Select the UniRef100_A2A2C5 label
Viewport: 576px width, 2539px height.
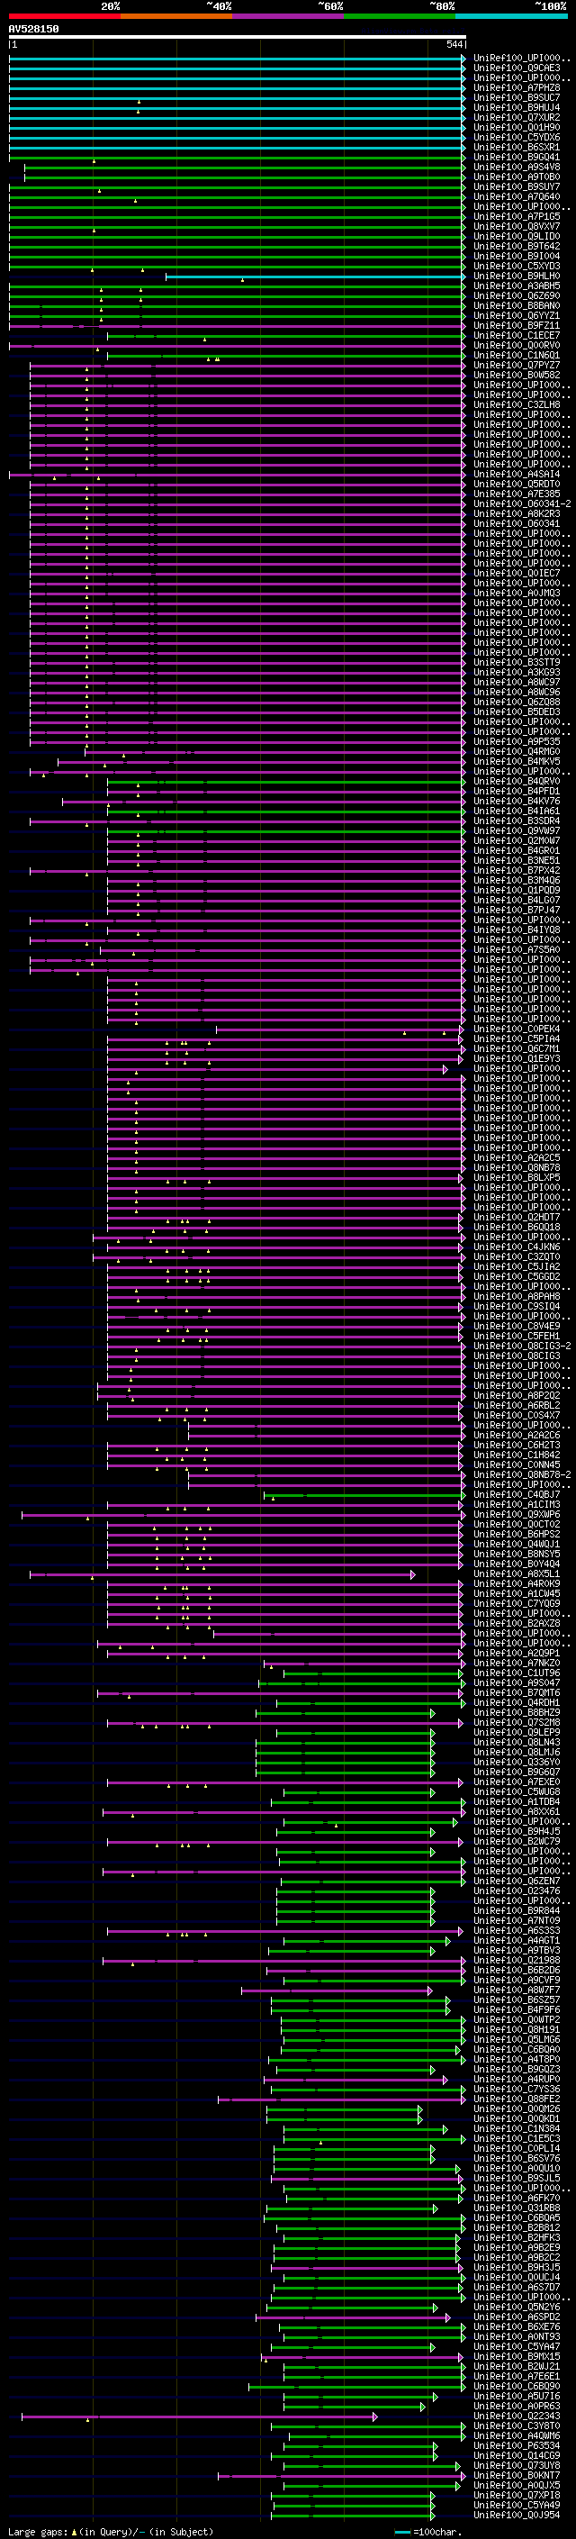[517, 1158]
